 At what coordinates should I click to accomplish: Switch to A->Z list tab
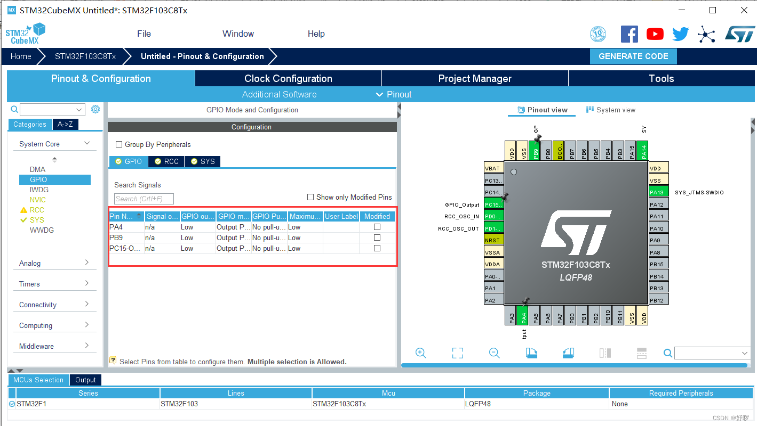(65, 124)
